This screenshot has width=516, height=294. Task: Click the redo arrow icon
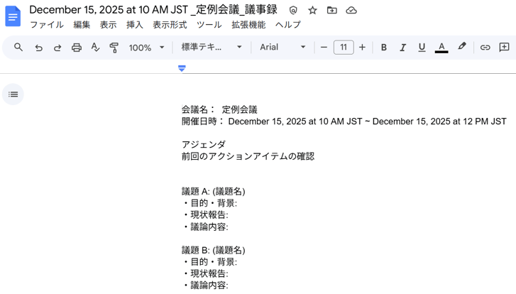coord(57,48)
